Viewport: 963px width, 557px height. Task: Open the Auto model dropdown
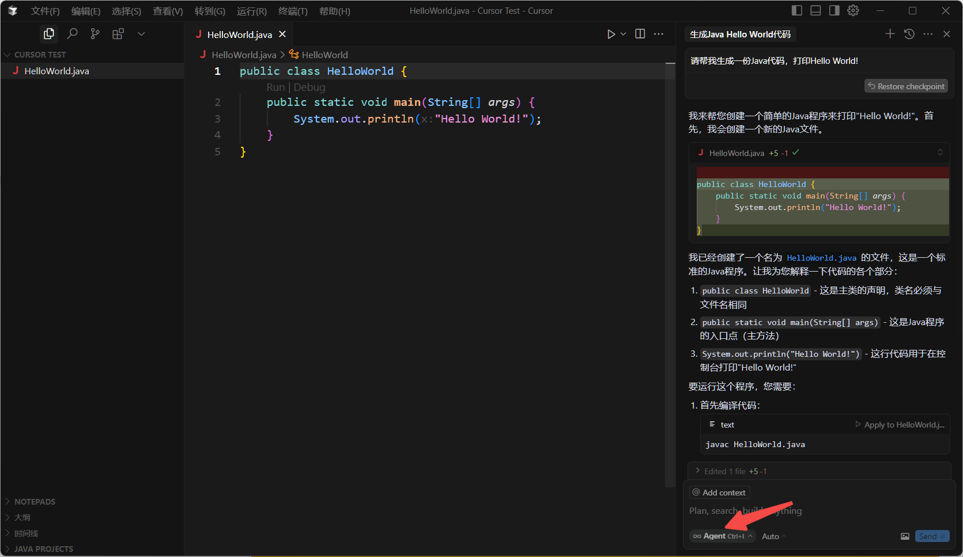pyautogui.click(x=773, y=536)
